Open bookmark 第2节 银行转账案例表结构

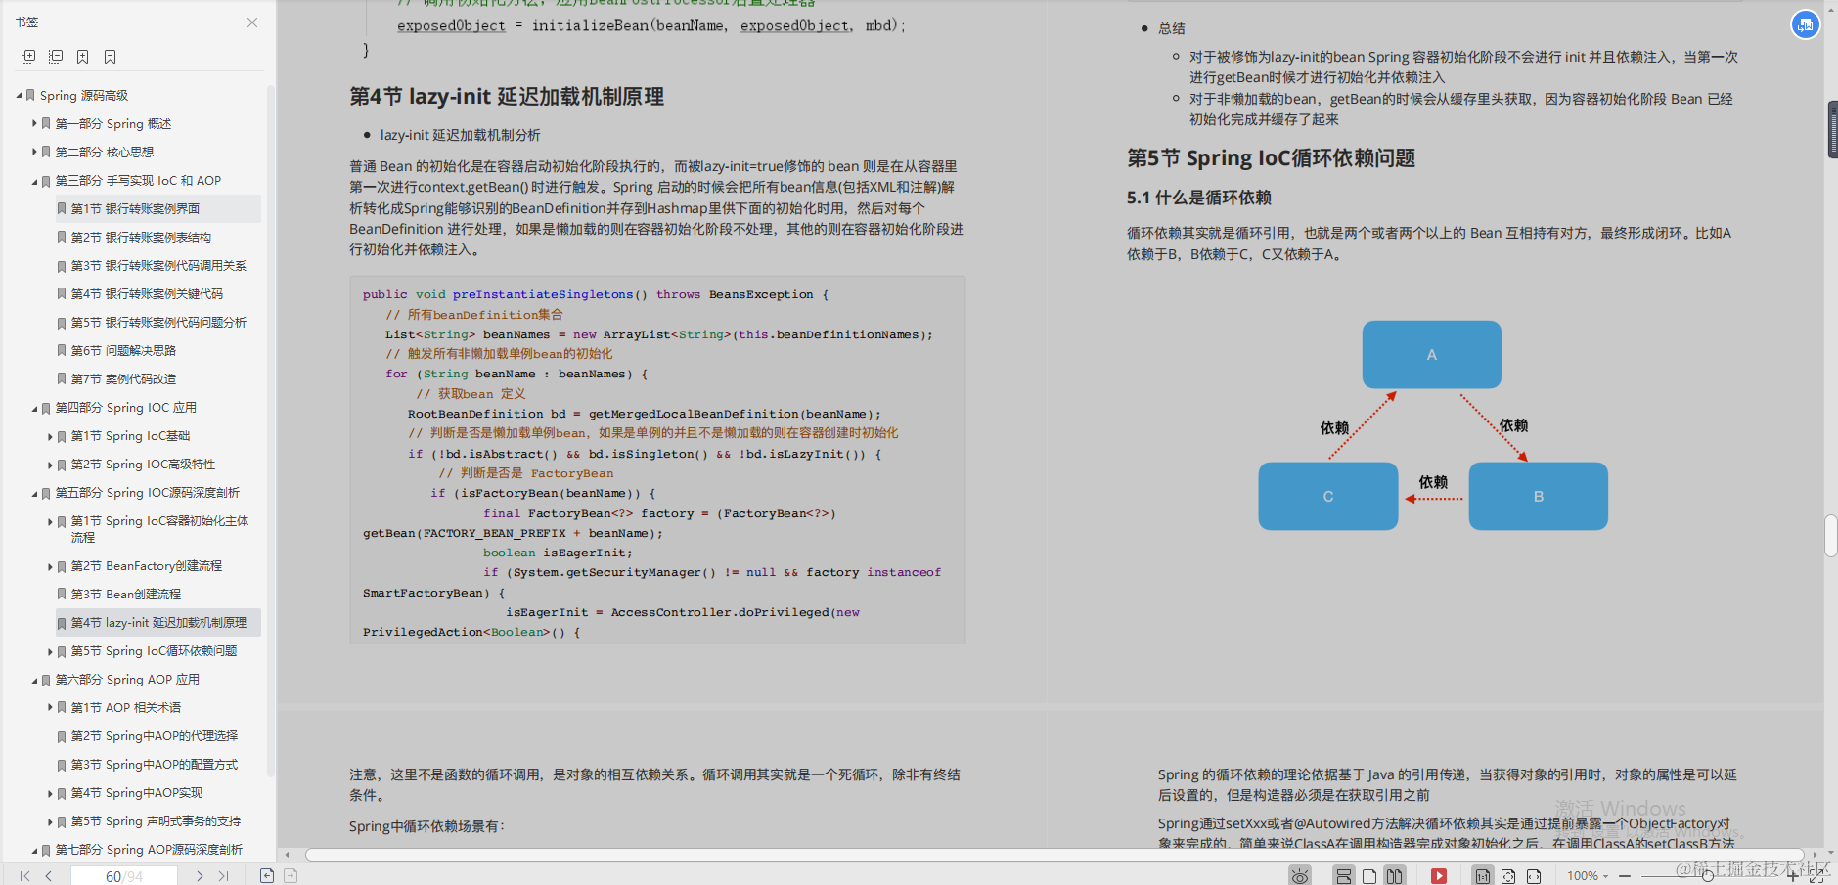pos(141,238)
